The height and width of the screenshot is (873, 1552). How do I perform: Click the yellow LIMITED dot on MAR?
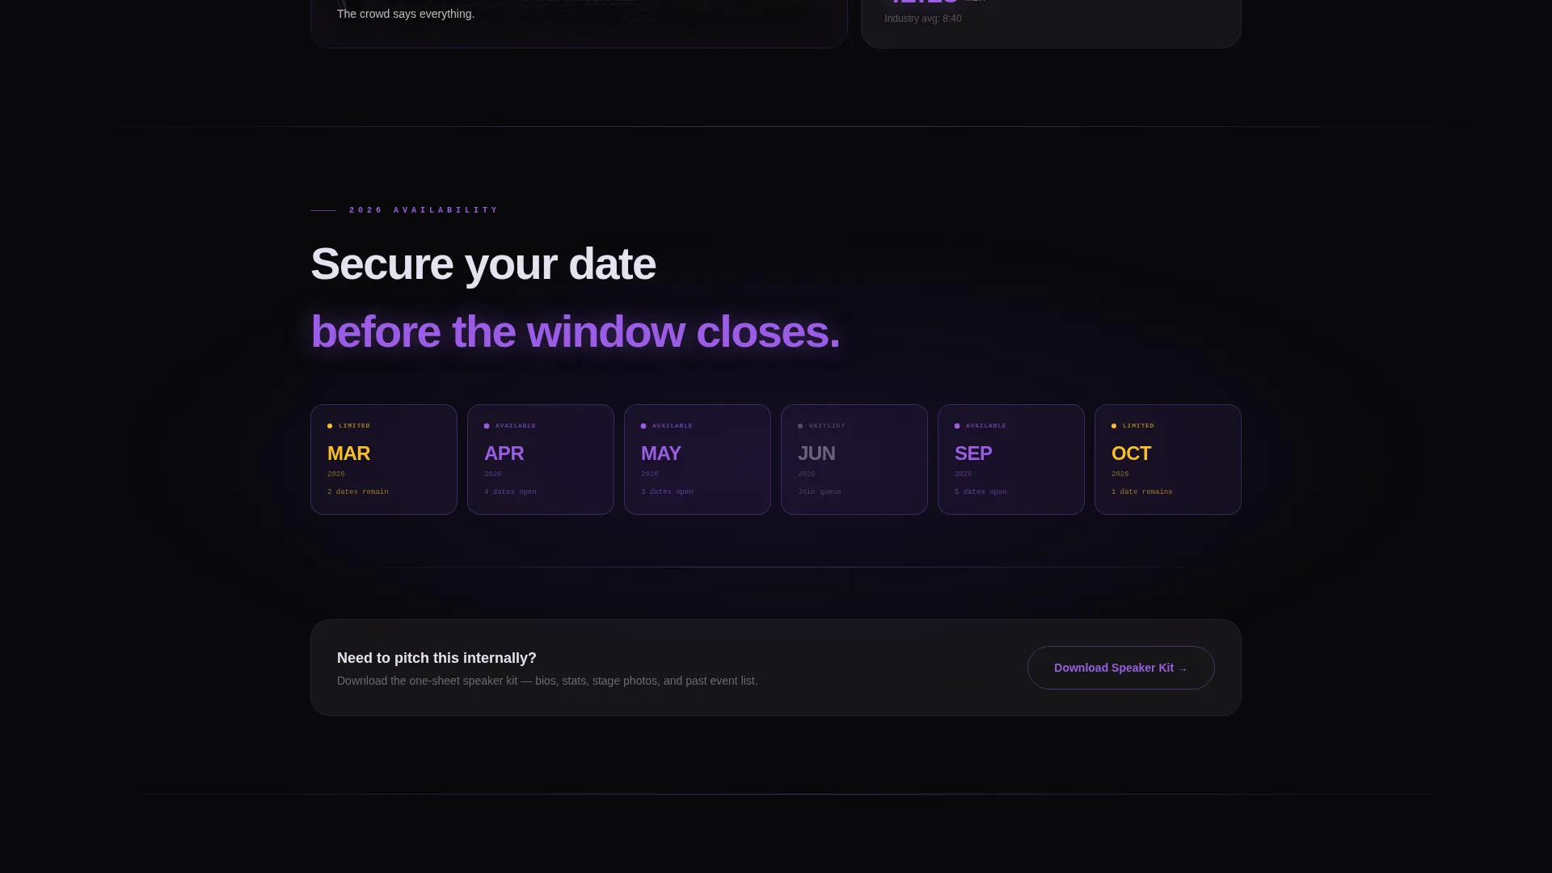[x=330, y=426]
